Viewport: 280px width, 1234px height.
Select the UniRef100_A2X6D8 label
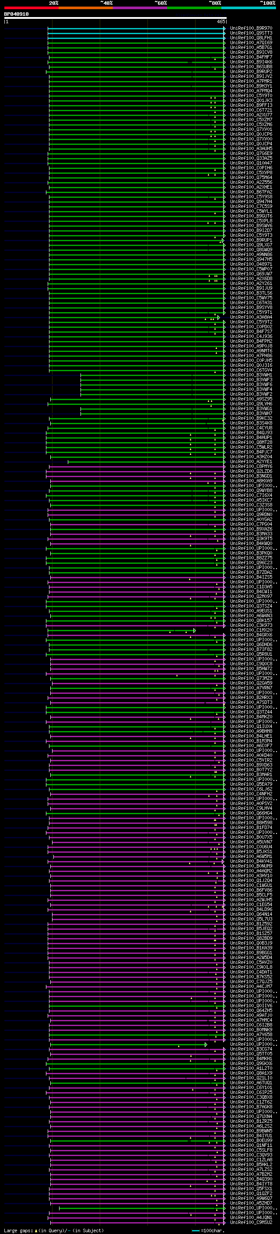[x=251, y=279]
